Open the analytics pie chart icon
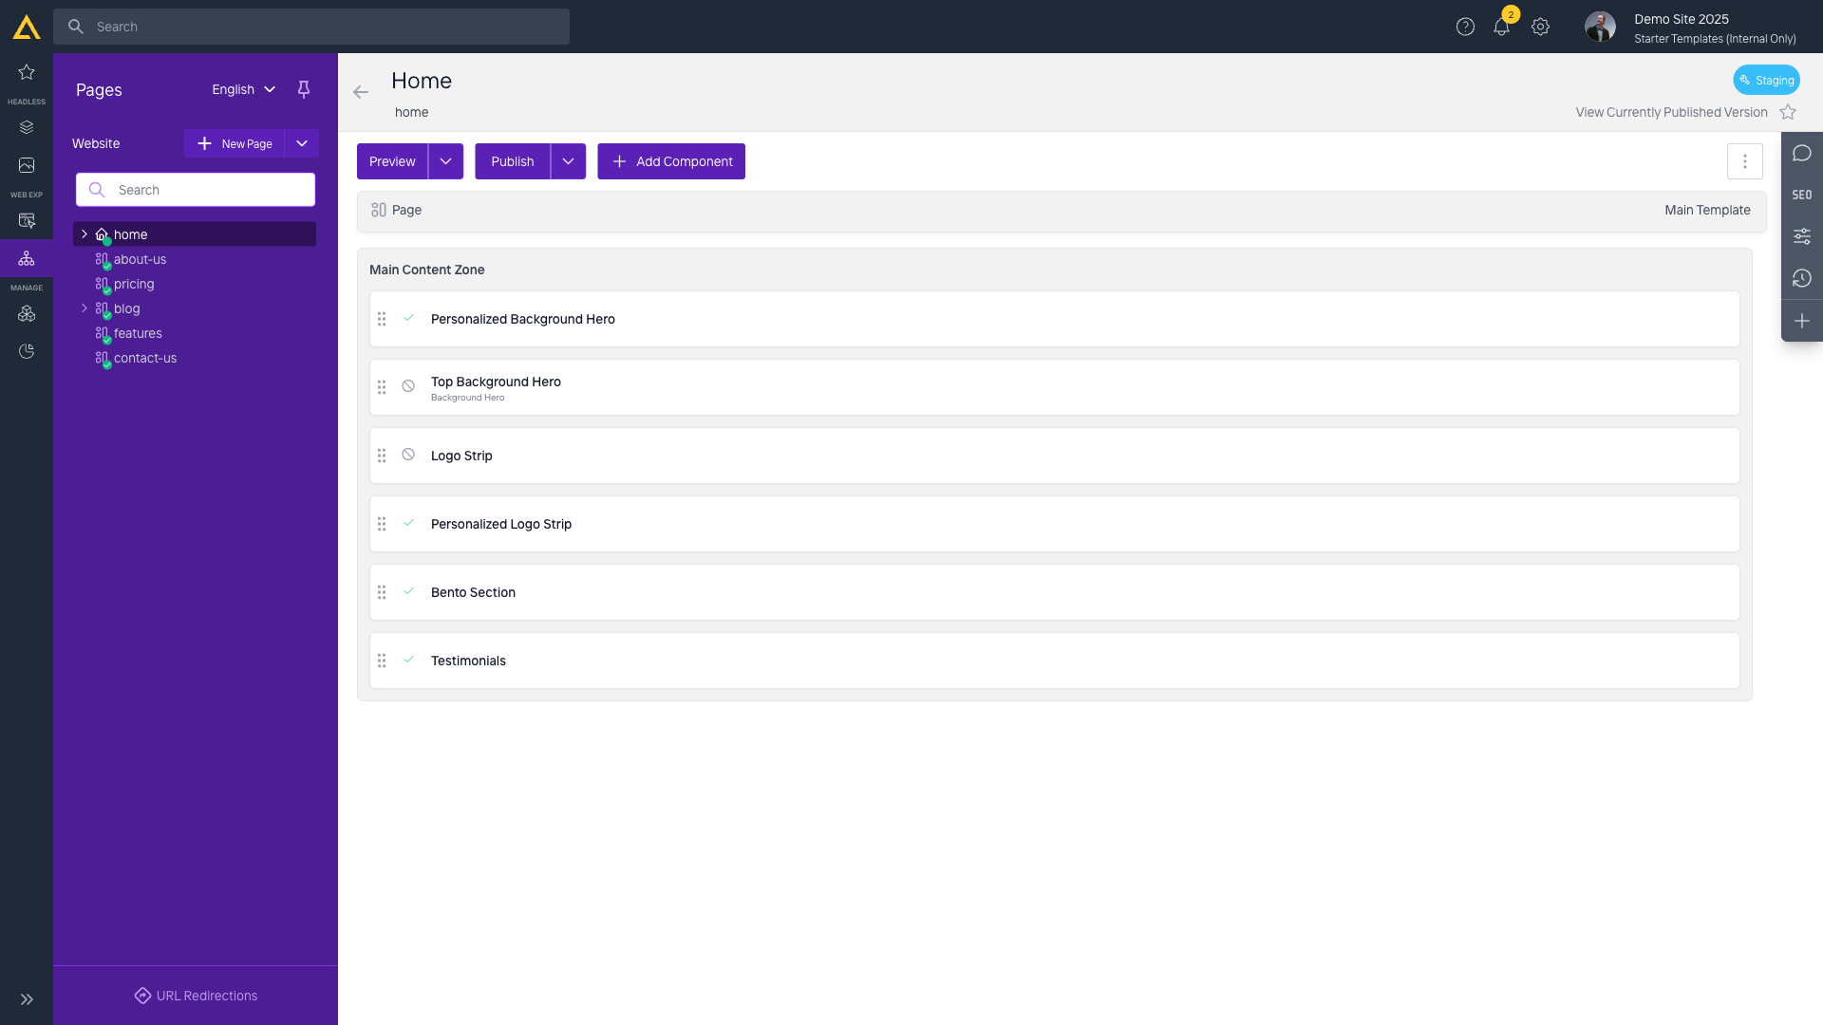1823x1025 pixels. [27, 351]
